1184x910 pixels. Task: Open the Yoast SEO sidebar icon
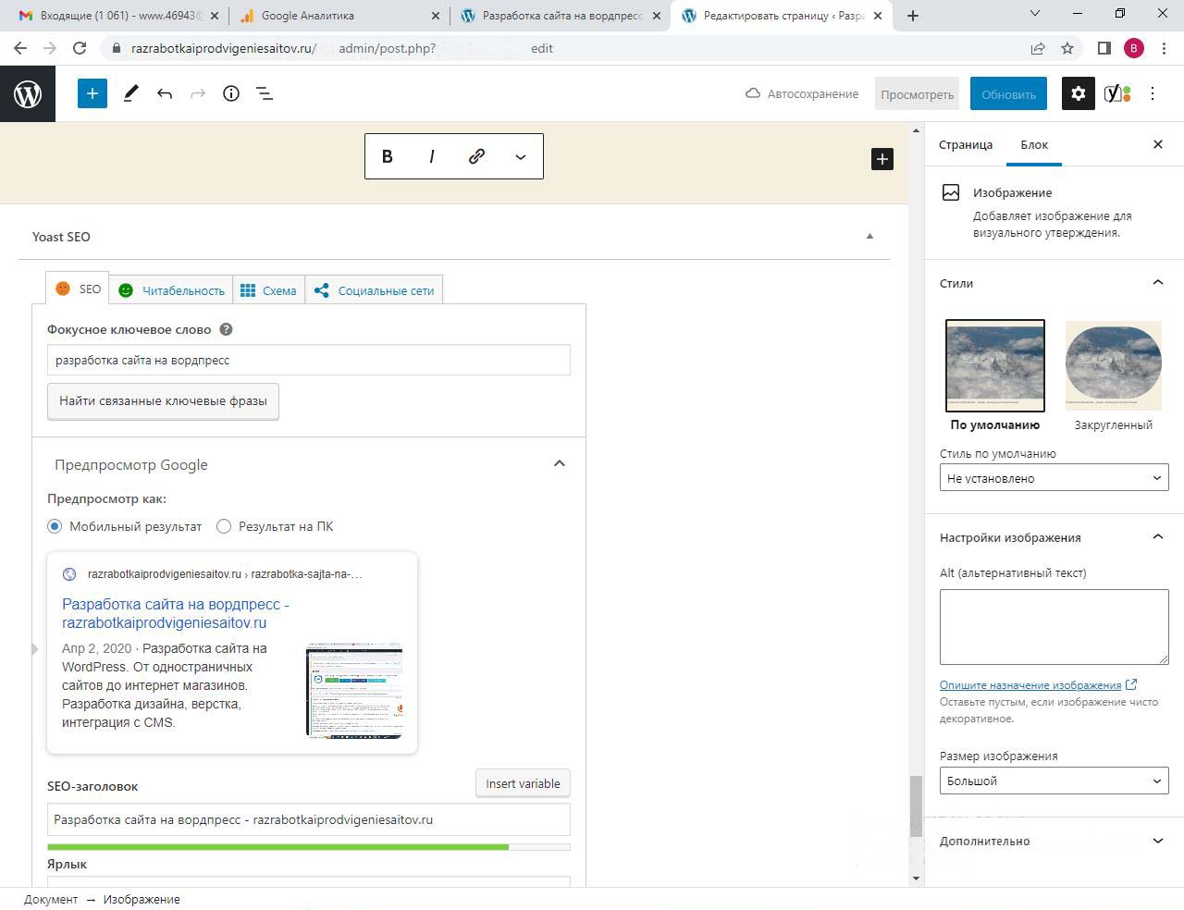coord(1116,93)
